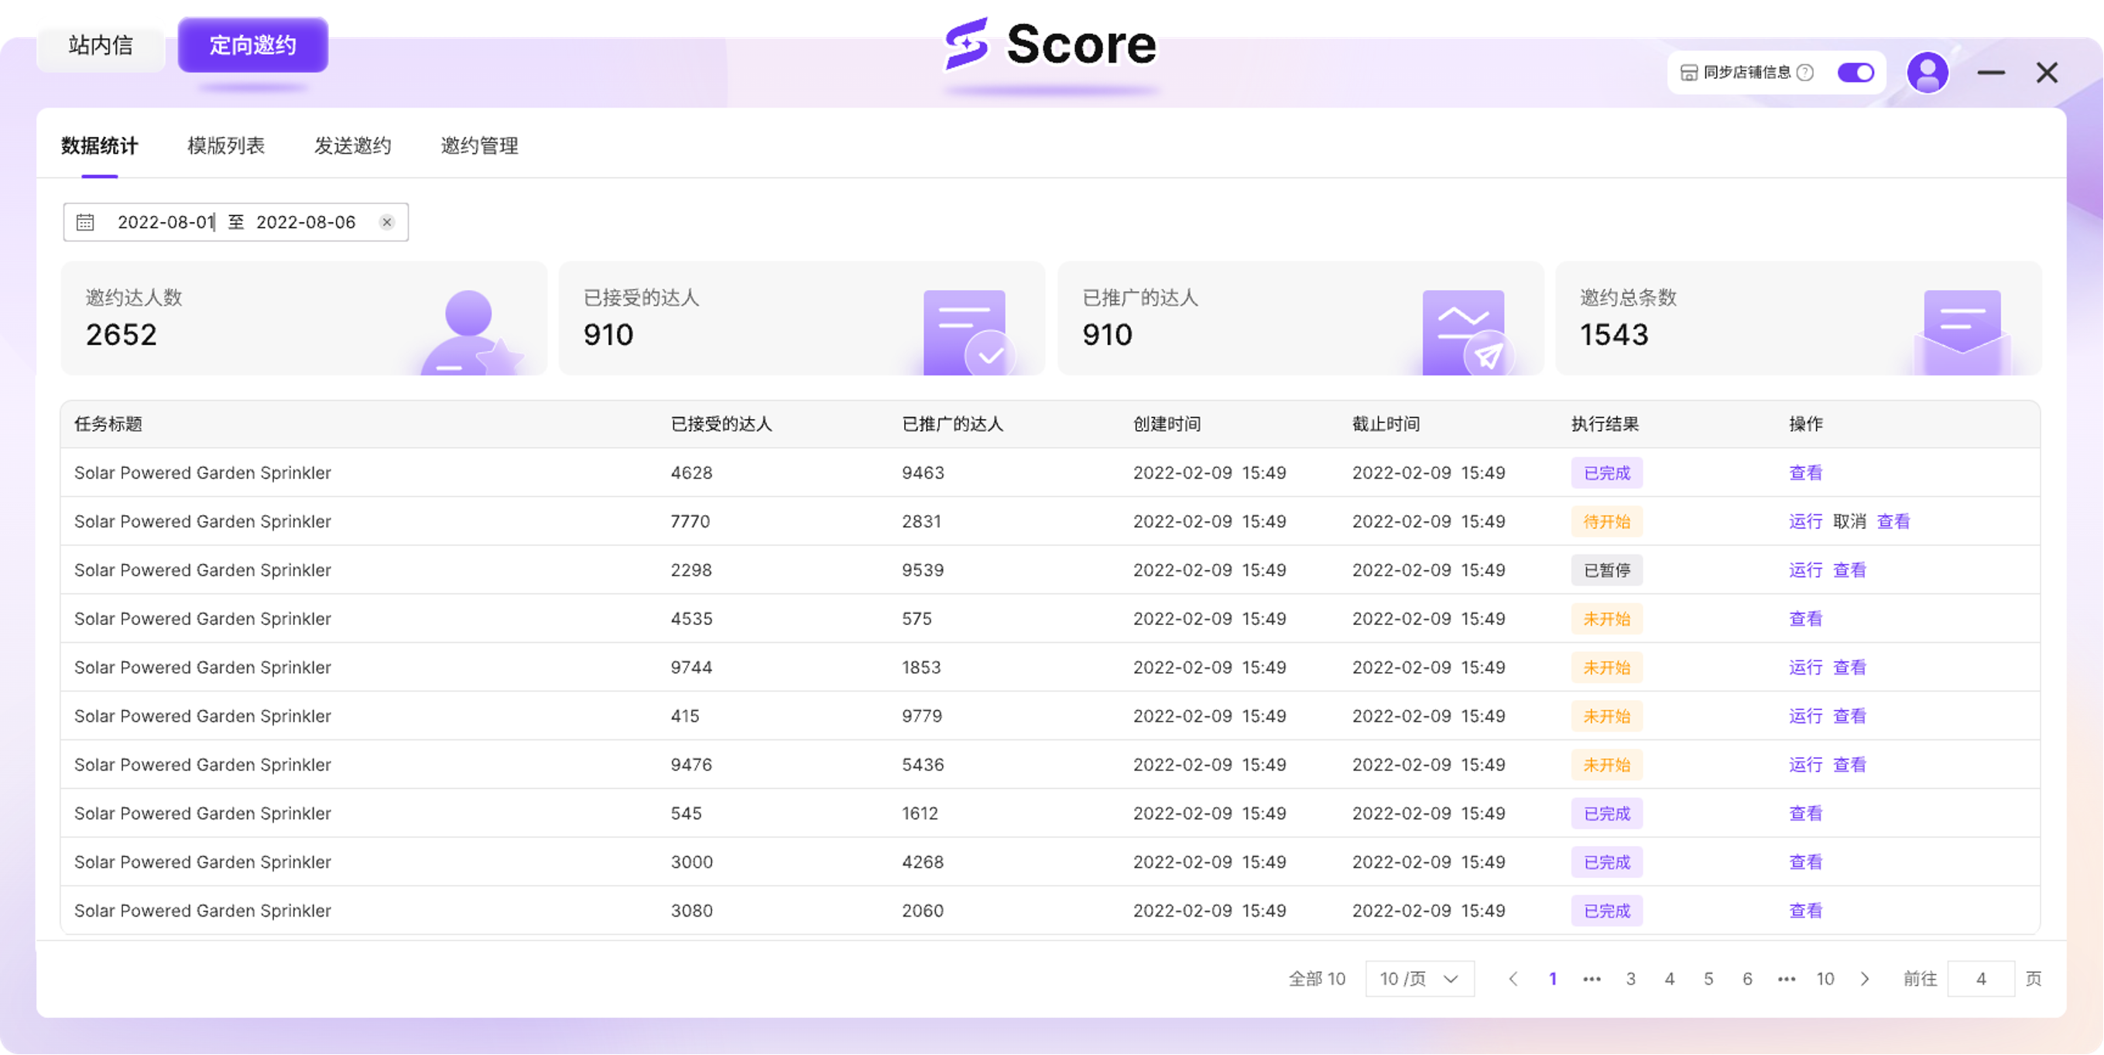
Task: Click 查看 on the first completed task
Action: [x=1806, y=473]
